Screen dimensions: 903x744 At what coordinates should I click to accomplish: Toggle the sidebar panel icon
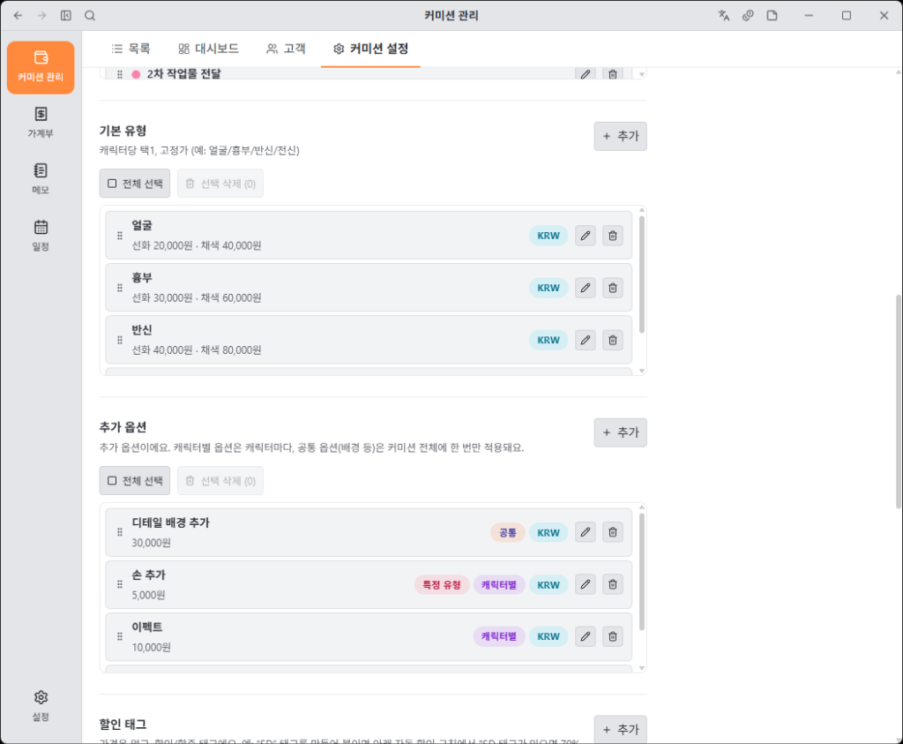(66, 16)
